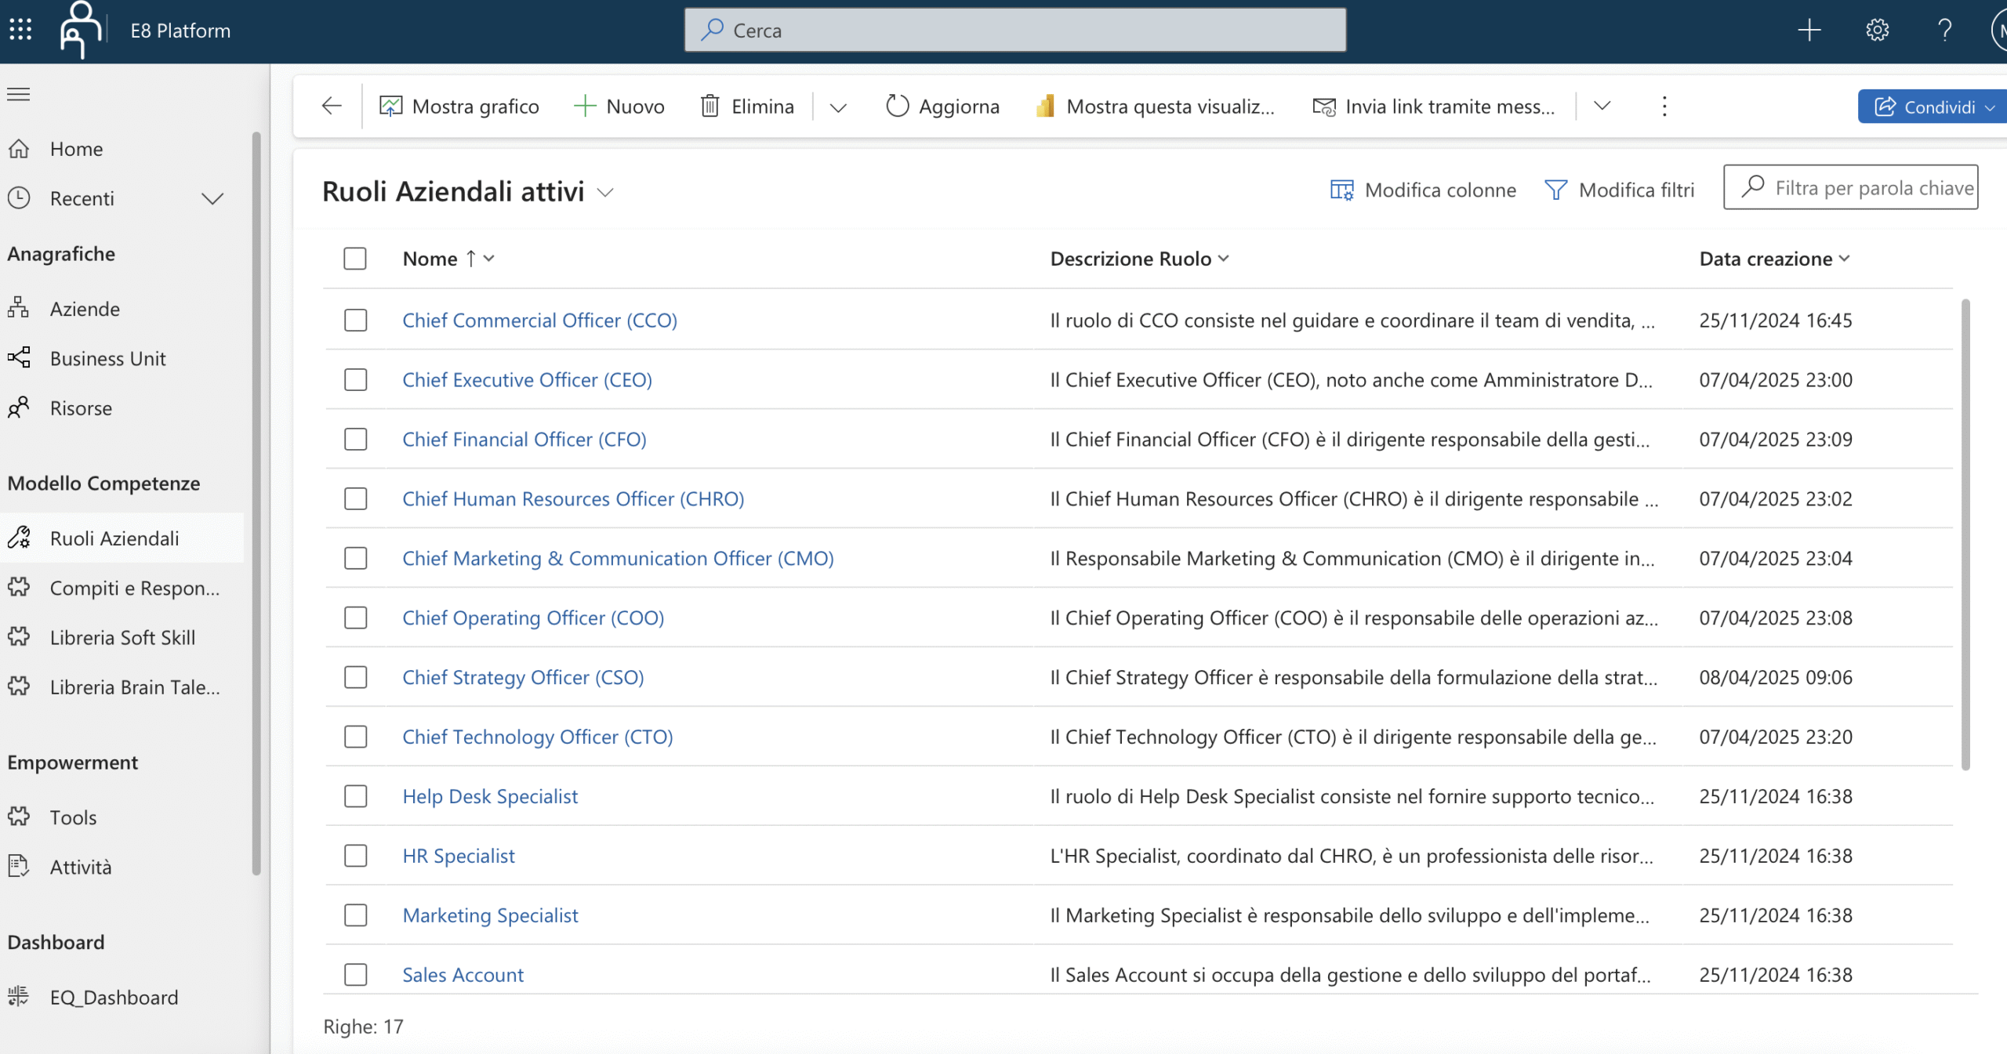Click the Cerca search field
2007x1054 pixels.
(1014, 30)
